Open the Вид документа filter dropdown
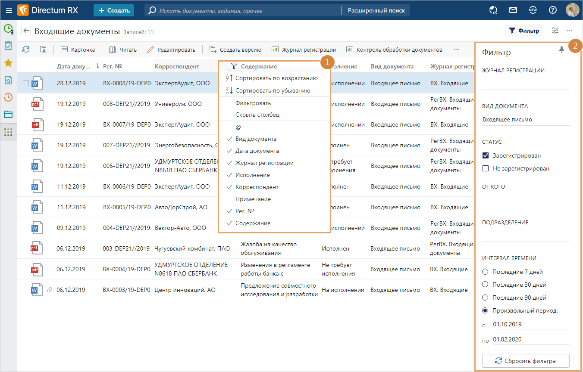The width and height of the screenshot is (583, 372). pyautogui.click(x=525, y=120)
